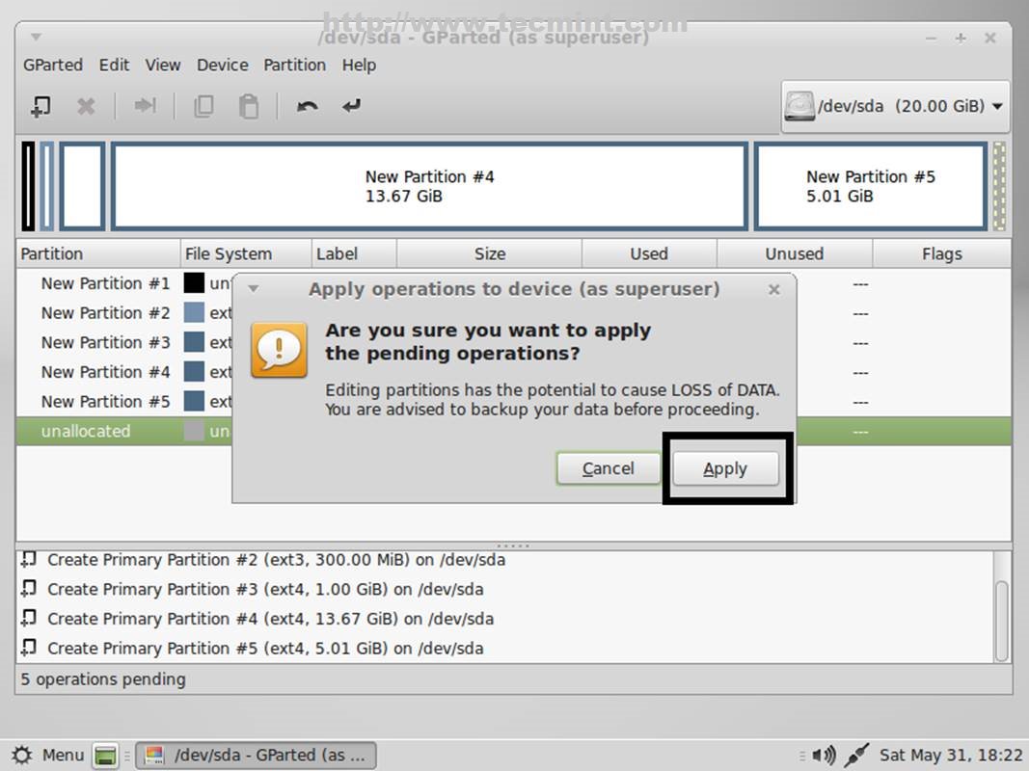Click the Paste partition icon
This screenshot has height=771, width=1029.
[248, 106]
